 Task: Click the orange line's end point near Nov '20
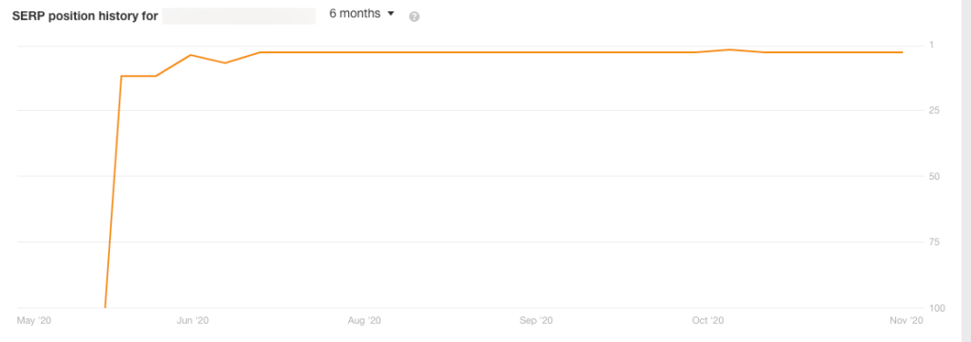[902, 52]
